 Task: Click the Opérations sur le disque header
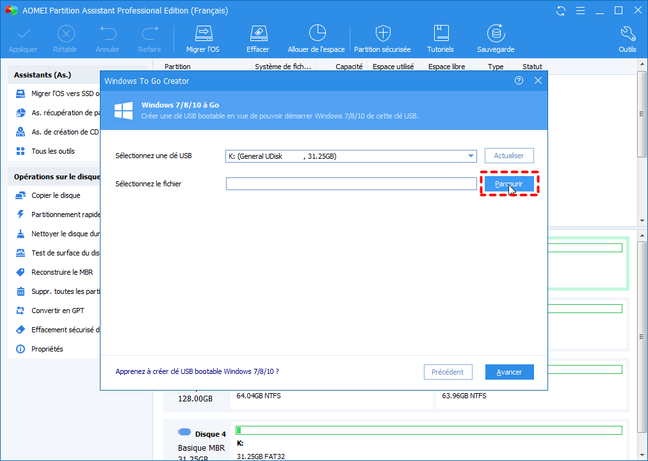point(54,176)
